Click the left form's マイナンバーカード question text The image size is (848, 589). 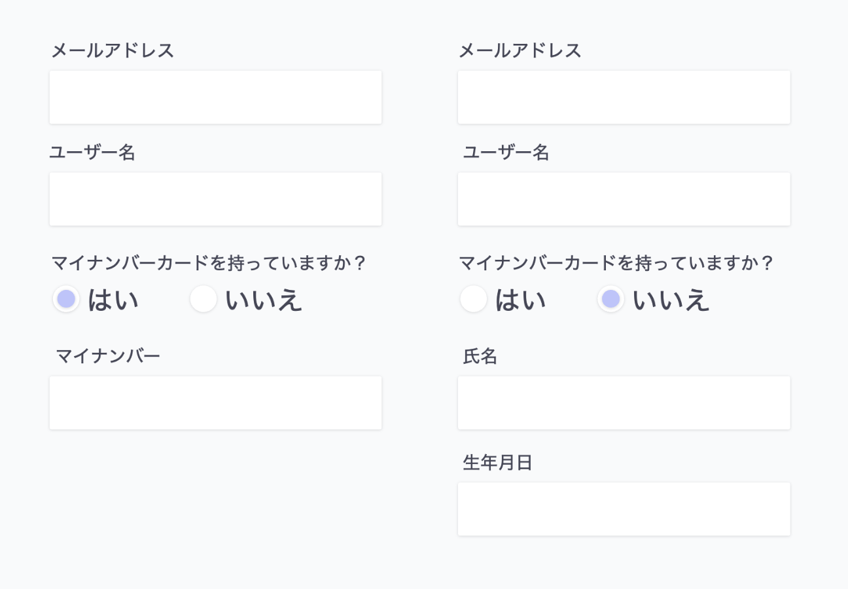[x=209, y=263]
